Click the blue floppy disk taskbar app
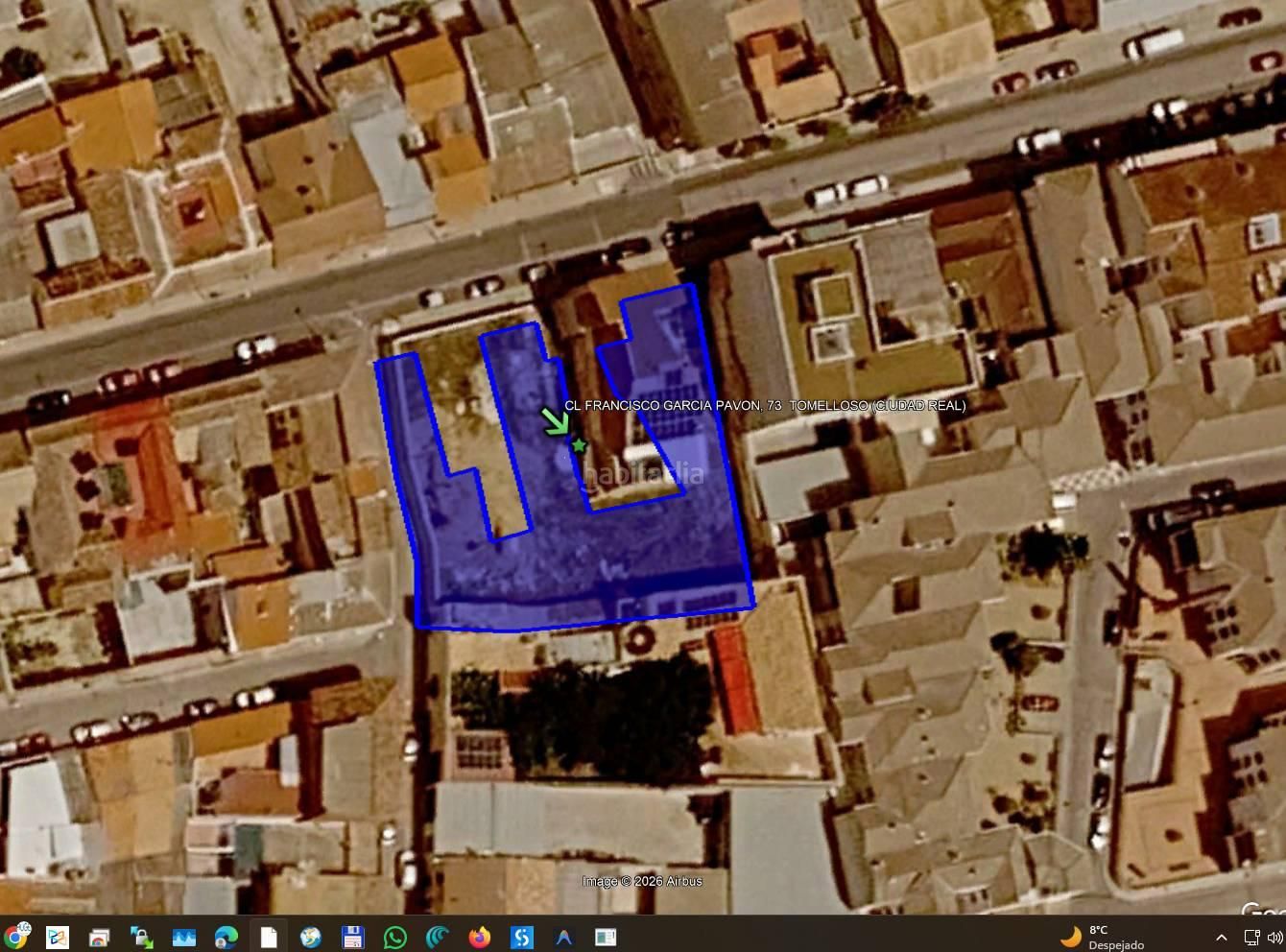Viewport: 1286px width, 952px height. pyautogui.click(x=352, y=937)
